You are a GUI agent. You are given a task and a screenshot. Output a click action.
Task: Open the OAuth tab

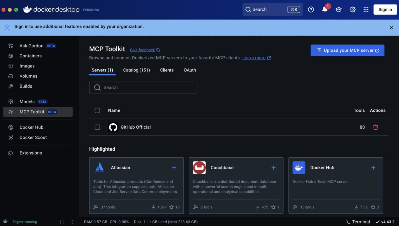click(190, 70)
